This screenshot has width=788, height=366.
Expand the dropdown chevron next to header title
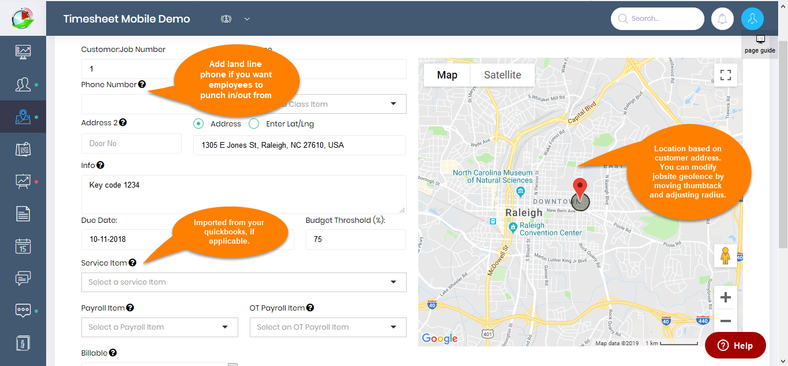(247, 19)
